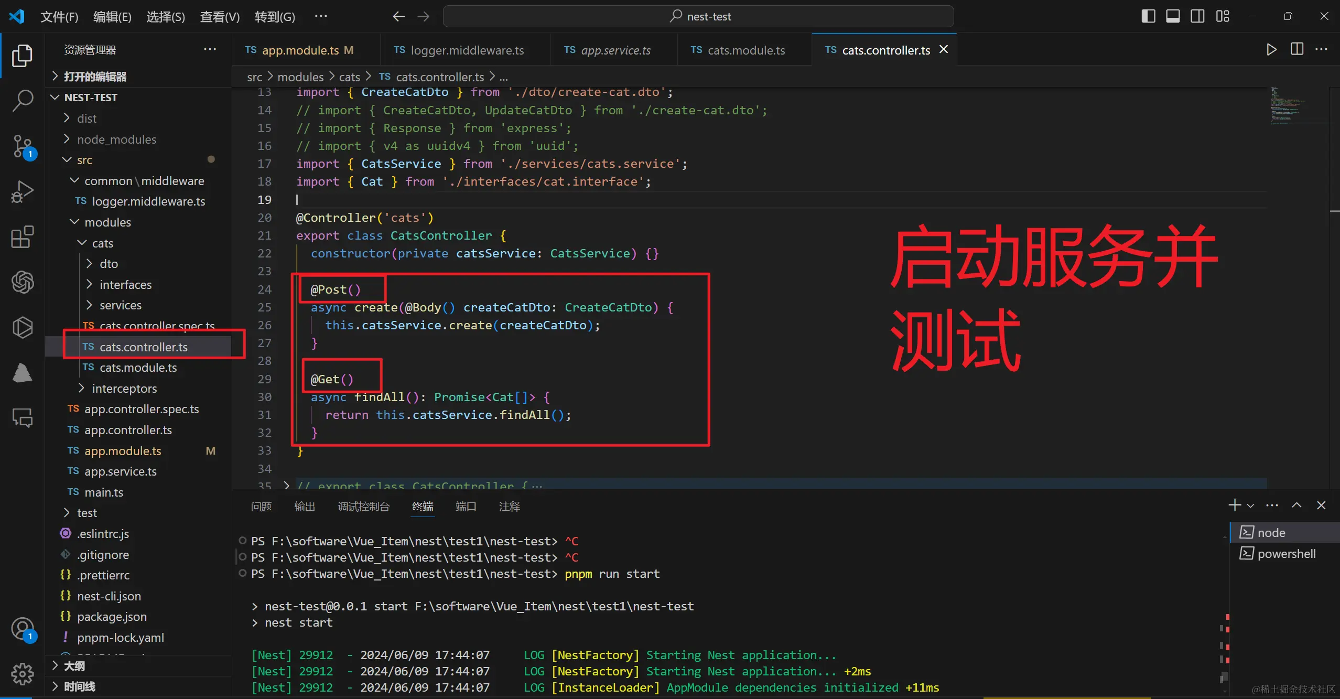Open the Run and Debug view
The width and height of the screenshot is (1340, 699).
click(22, 191)
